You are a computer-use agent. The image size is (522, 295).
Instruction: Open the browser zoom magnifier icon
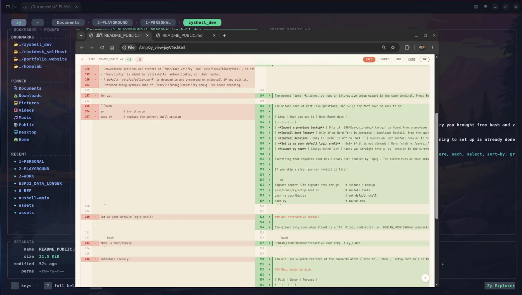click(x=384, y=47)
